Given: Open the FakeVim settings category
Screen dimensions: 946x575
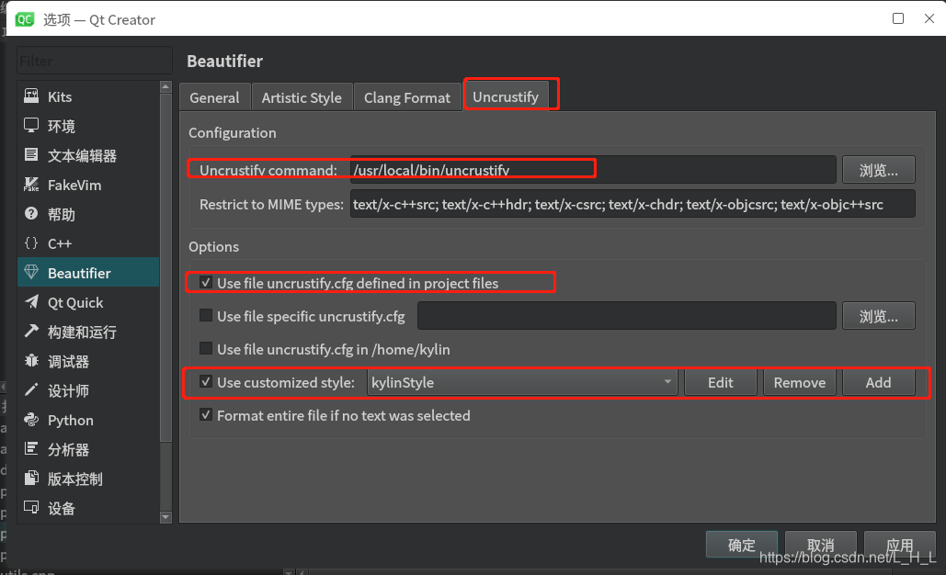Looking at the screenshot, I should pos(88,185).
